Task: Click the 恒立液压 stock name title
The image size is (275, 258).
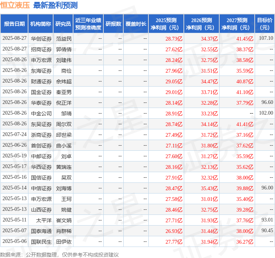Action: tap(15, 6)
